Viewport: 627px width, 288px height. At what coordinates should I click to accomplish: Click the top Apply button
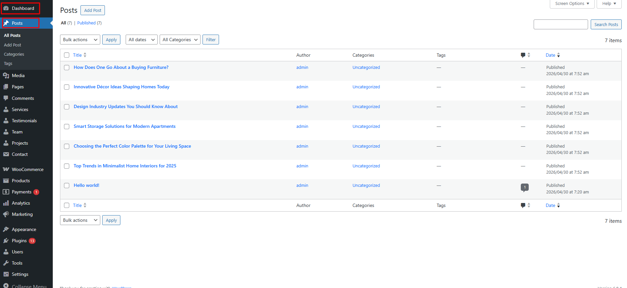pyautogui.click(x=111, y=40)
